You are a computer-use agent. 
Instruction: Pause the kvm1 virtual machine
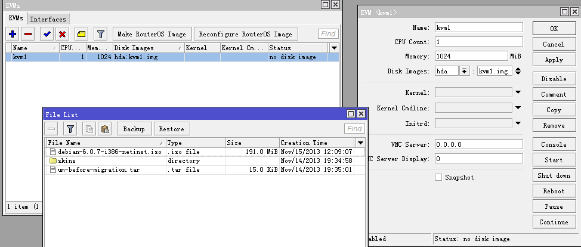[x=554, y=206]
